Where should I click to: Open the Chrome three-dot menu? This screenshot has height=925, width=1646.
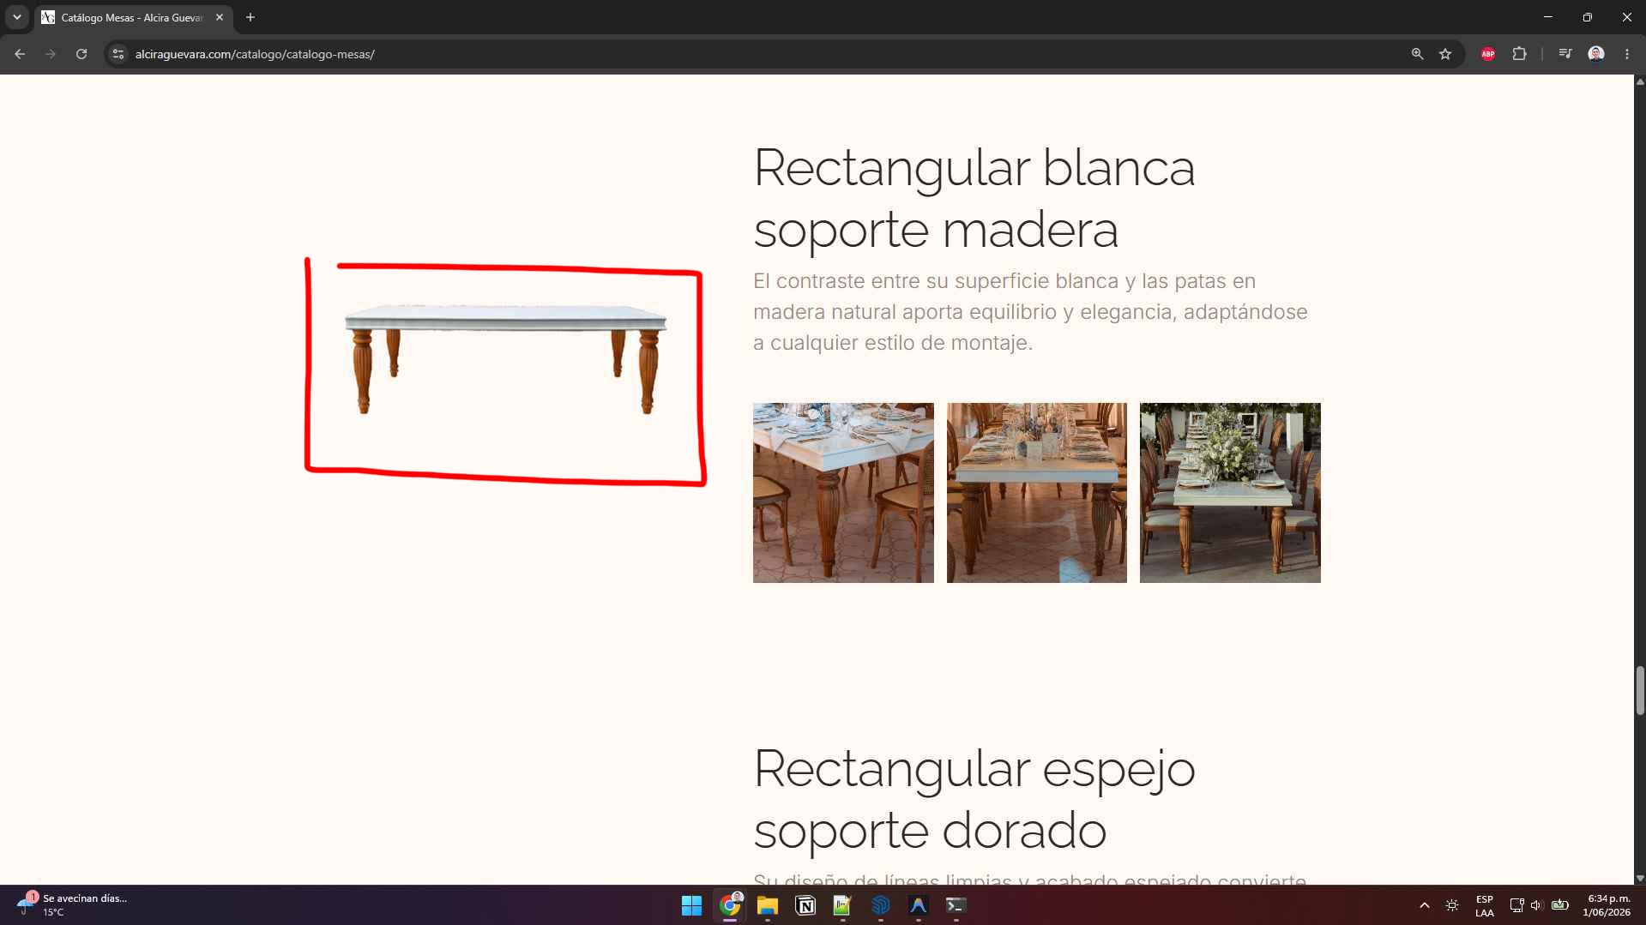1627,54
